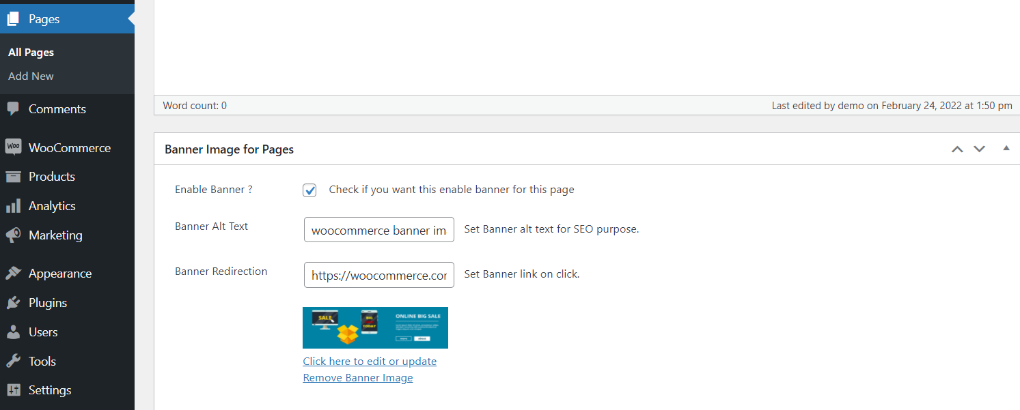
Task: Click the Comments speech-bubble icon
Action: tap(14, 108)
